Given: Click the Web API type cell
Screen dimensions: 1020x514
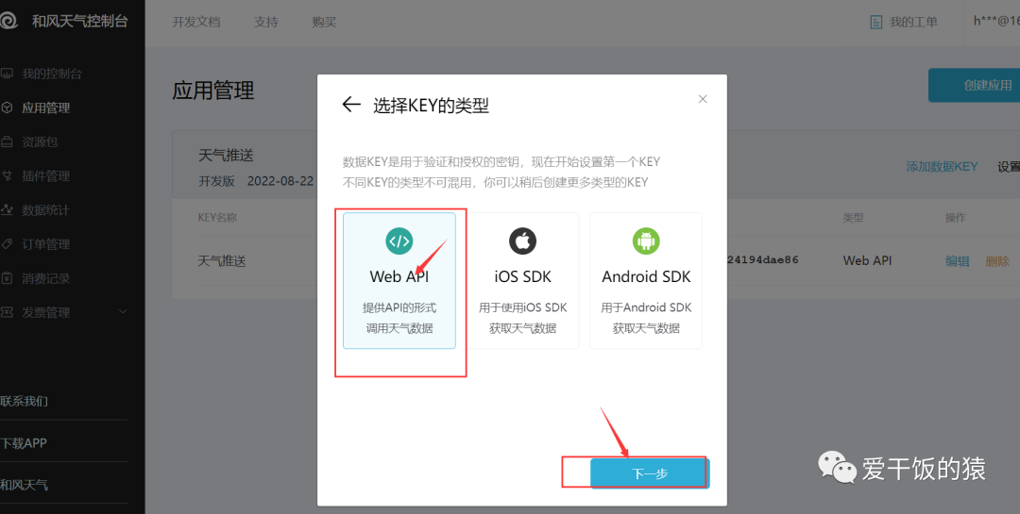Looking at the screenshot, I should [867, 260].
